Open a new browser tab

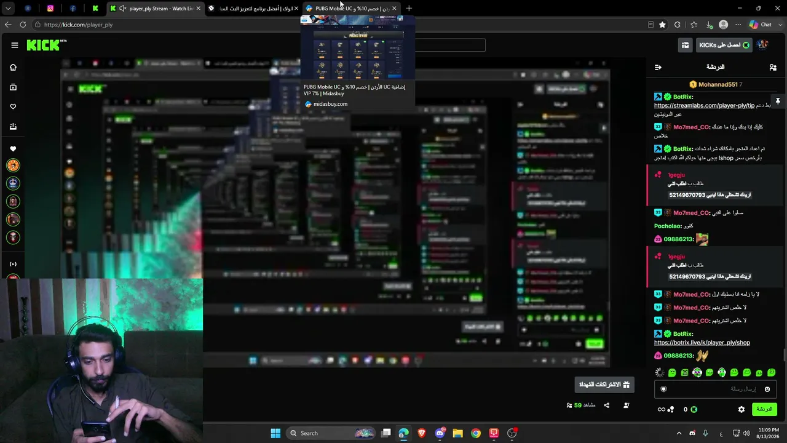click(x=409, y=9)
